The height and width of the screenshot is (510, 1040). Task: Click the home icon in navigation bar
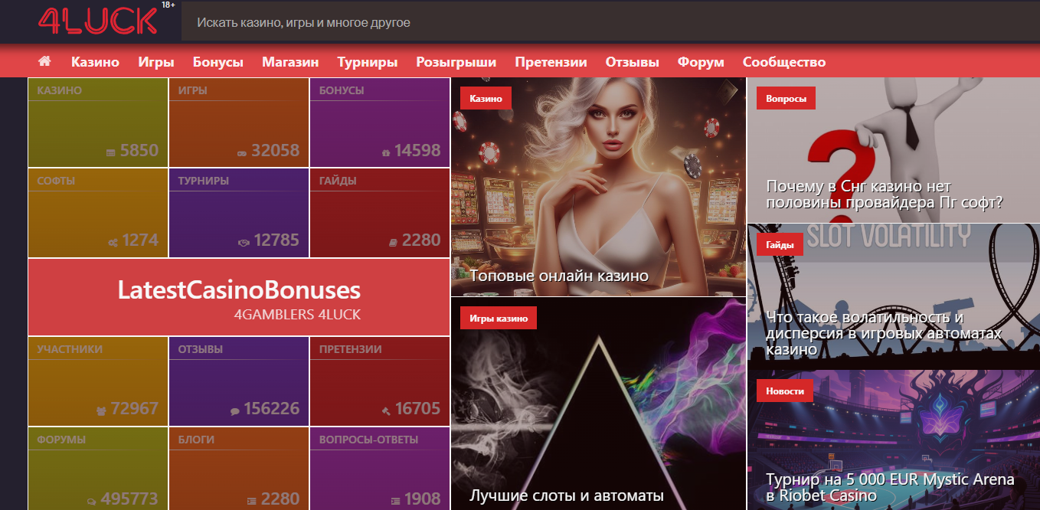(44, 61)
